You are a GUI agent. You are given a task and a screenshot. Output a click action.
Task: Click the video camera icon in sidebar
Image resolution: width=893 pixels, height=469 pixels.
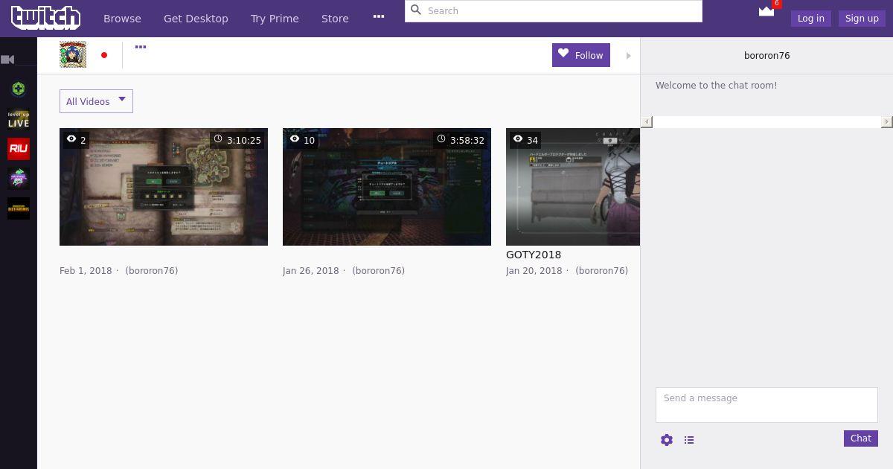8,60
